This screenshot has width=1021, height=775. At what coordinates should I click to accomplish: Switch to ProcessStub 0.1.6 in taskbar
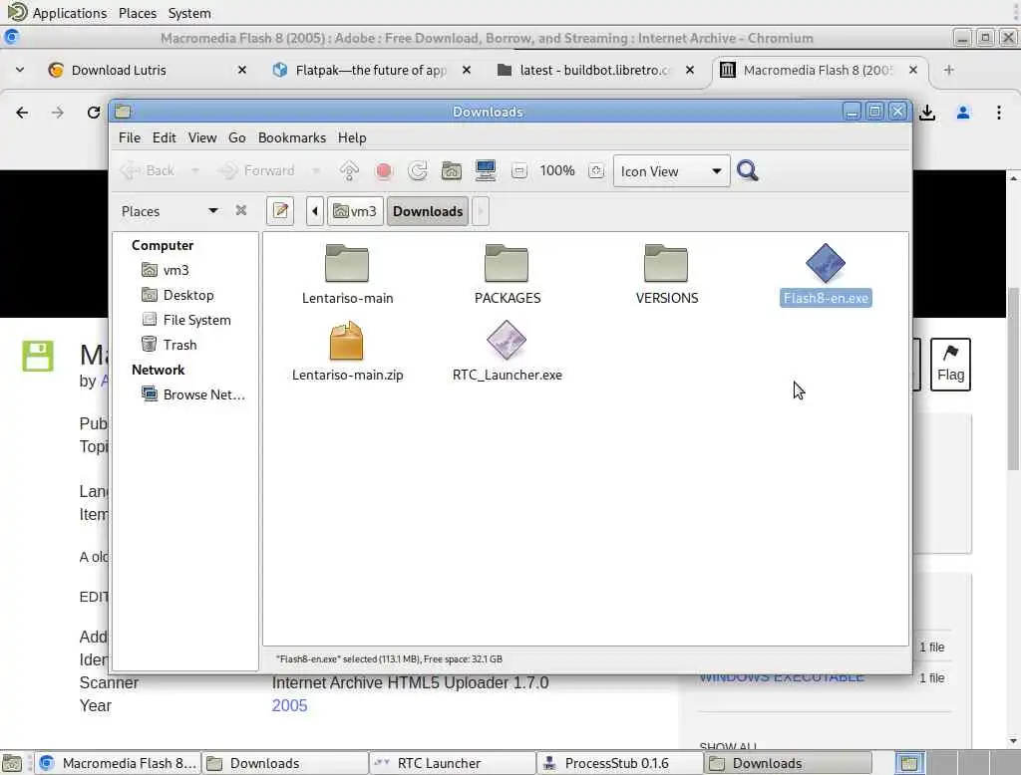620,763
